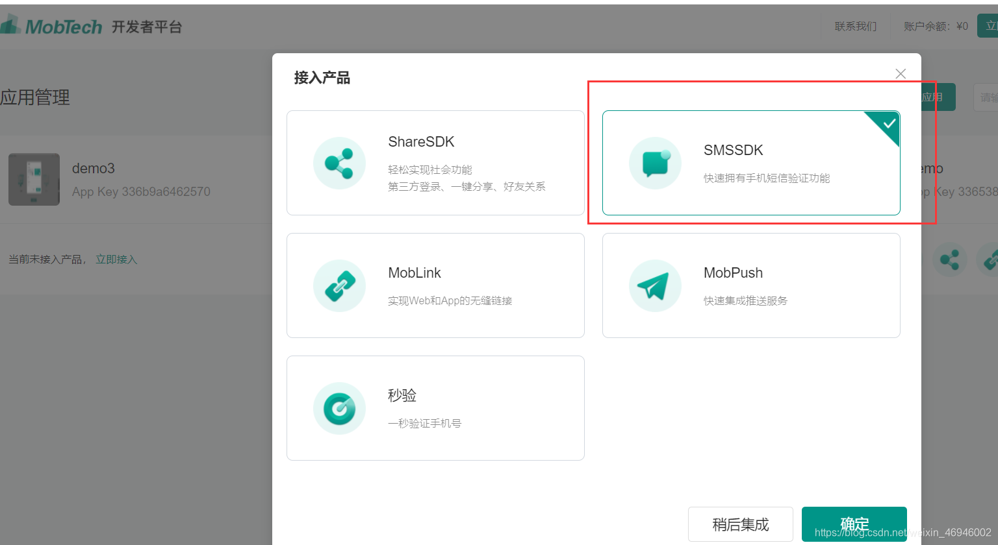The height and width of the screenshot is (545, 998).
Task: Click the 快速拥有手机短信验证功能 description
Action: pos(767,178)
